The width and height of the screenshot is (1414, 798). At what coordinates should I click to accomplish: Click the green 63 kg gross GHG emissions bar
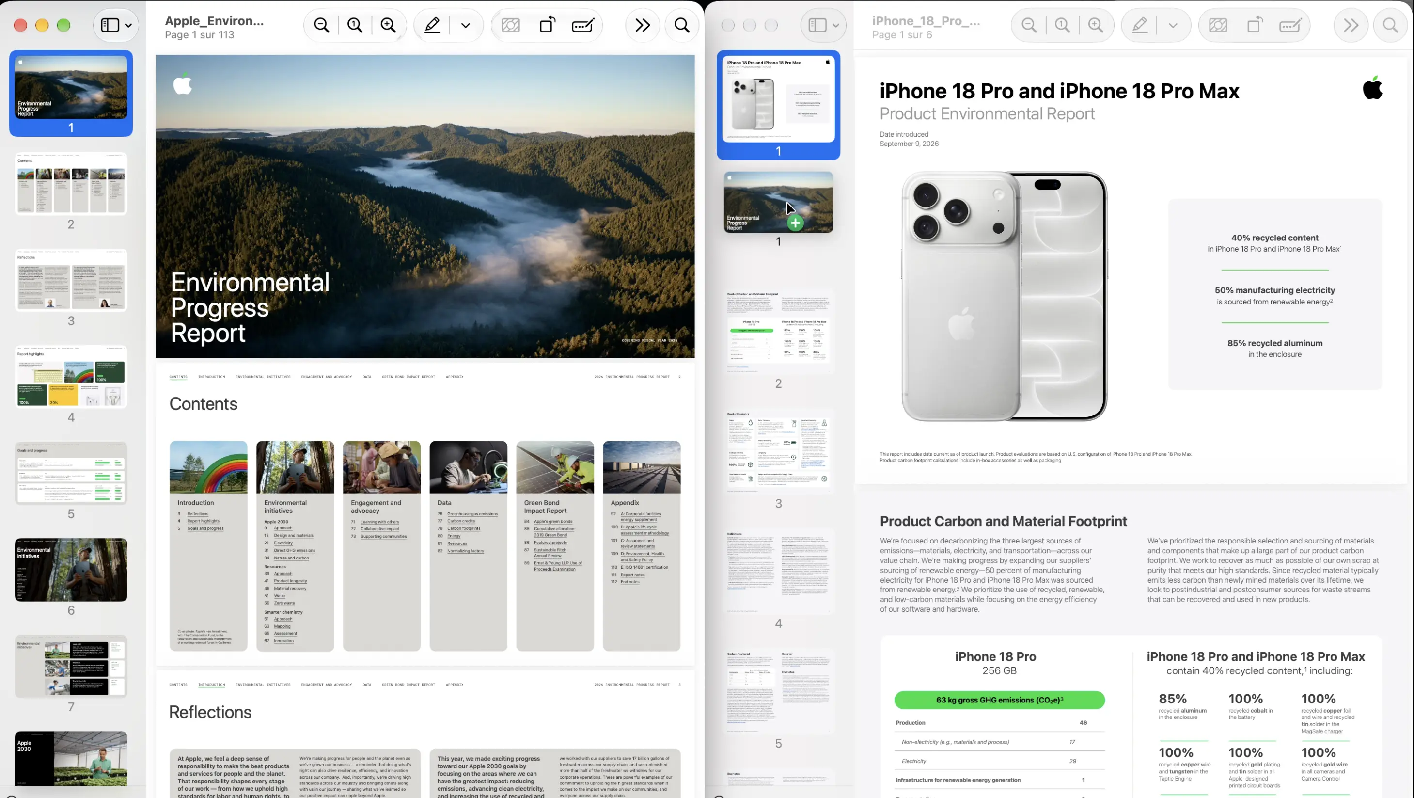tap(1000, 700)
